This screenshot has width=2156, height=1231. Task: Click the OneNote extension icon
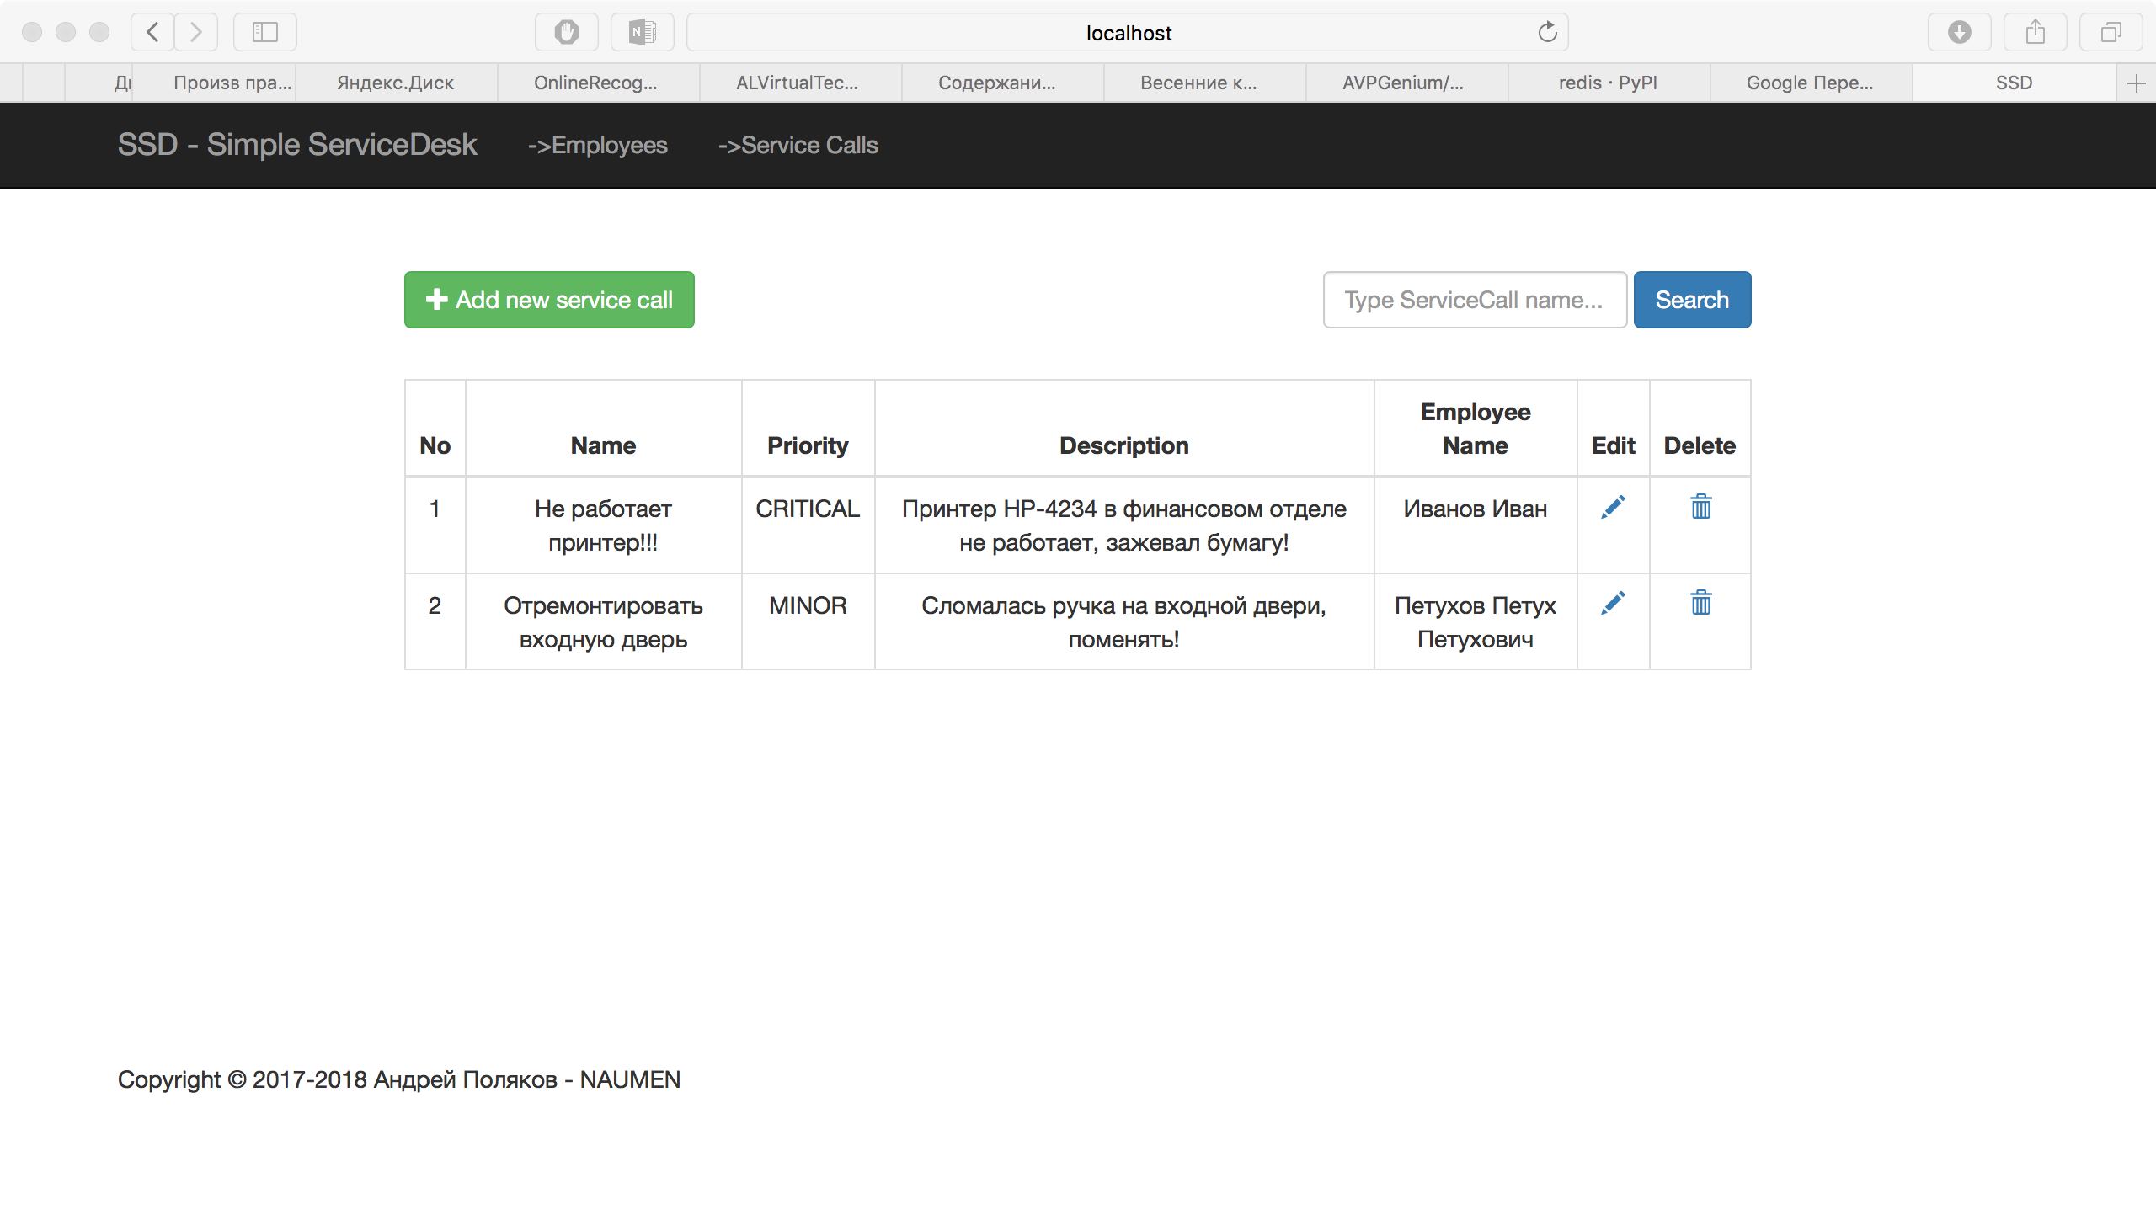pyautogui.click(x=642, y=32)
